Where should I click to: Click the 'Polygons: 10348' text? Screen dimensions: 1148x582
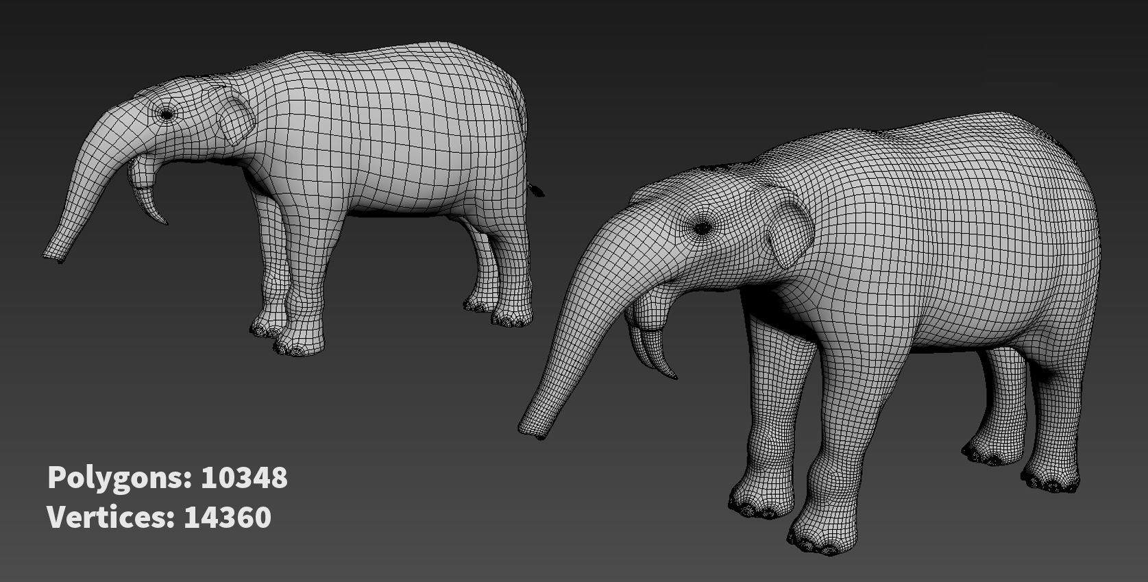[x=167, y=478]
